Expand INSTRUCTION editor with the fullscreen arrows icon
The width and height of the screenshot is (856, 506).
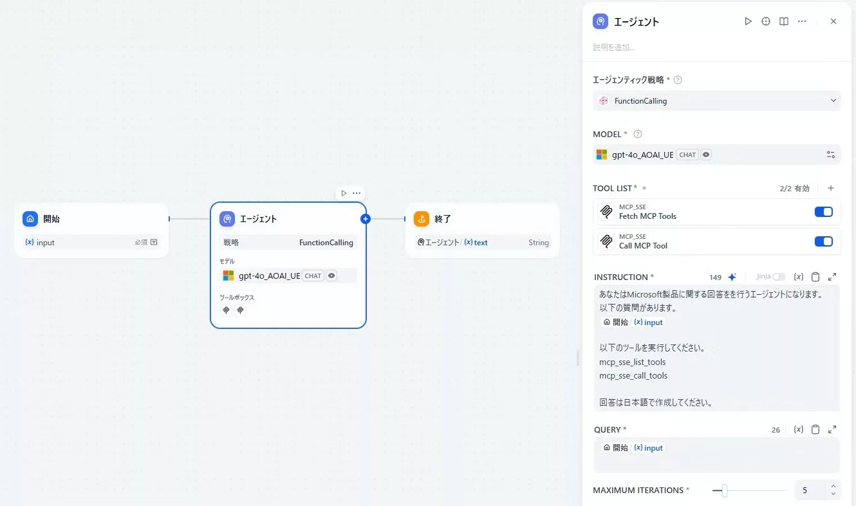pos(832,276)
